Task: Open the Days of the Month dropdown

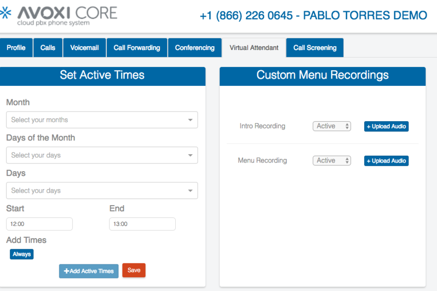Action: click(102, 155)
